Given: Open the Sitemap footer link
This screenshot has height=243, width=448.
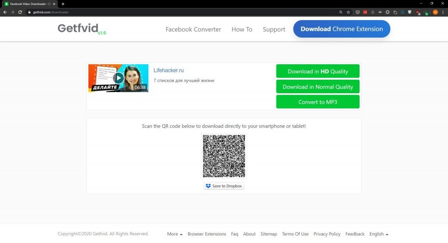Looking at the screenshot, I should pos(269,234).
